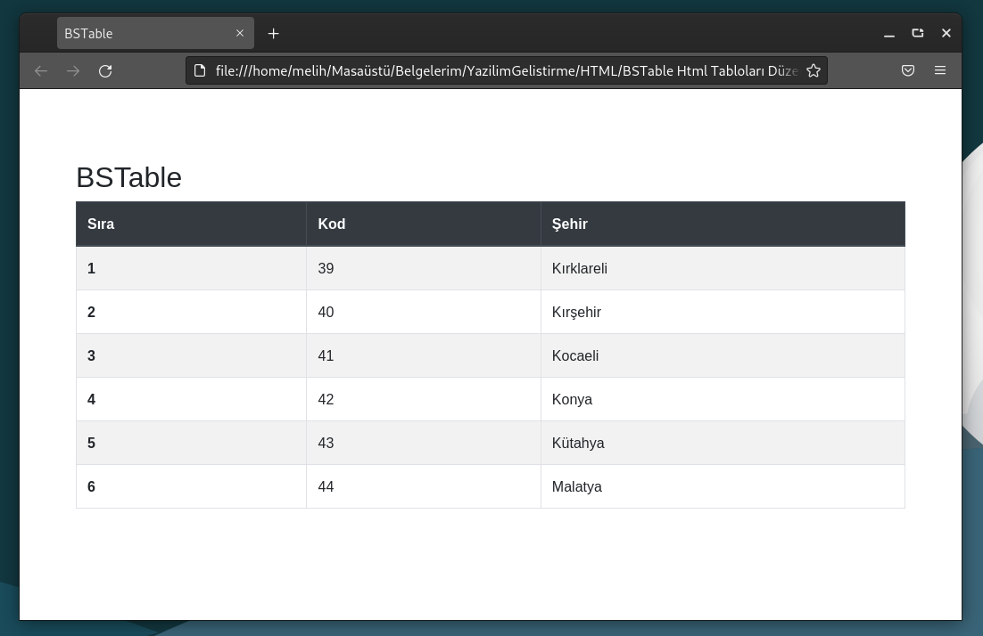Click code cell 40
Viewport: 983px width, 636px height.
[424, 312]
